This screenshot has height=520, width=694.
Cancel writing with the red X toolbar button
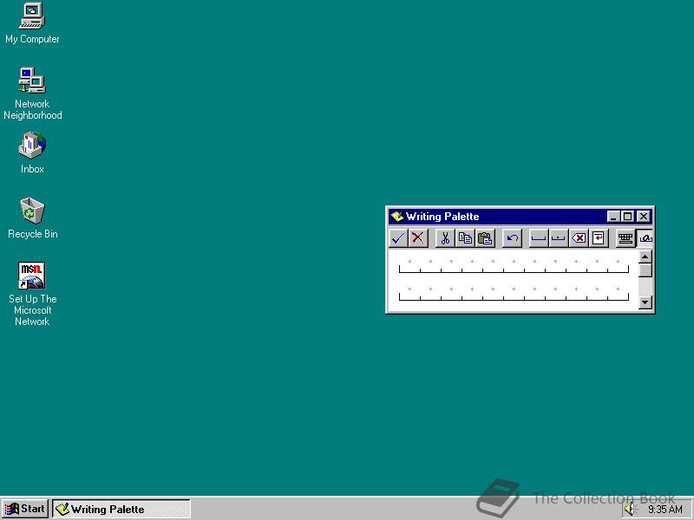tap(418, 239)
